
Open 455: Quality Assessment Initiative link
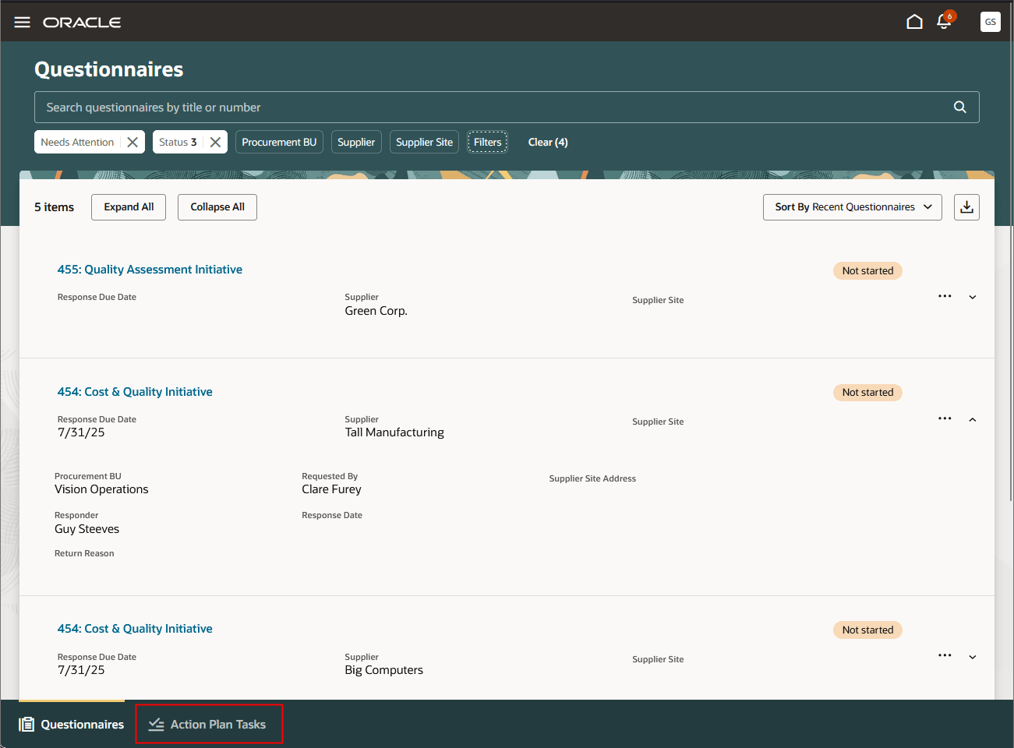[x=150, y=270]
